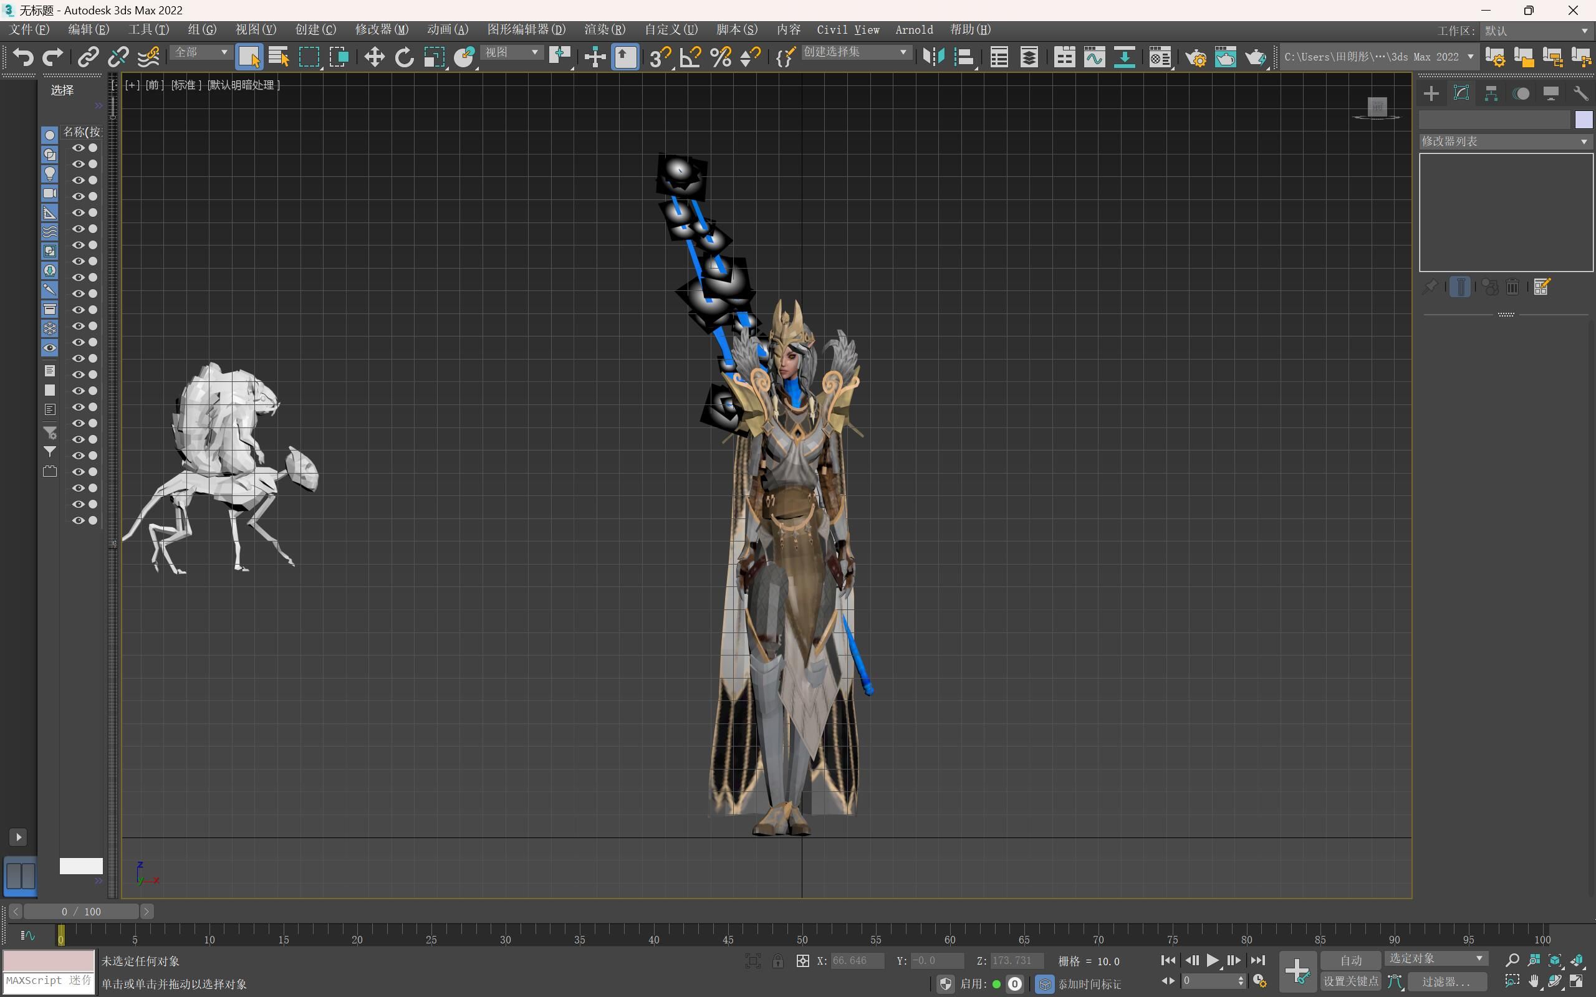Toggle Display Geometry filter in scene explorer
The width and height of the screenshot is (1596, 997).
(49, 135)
